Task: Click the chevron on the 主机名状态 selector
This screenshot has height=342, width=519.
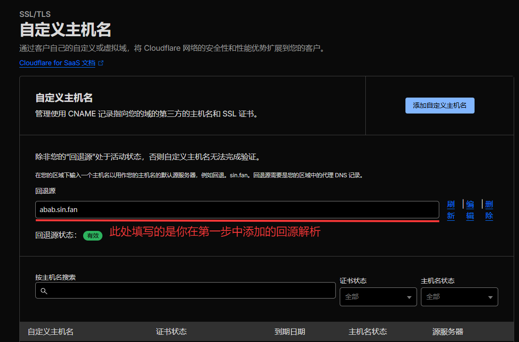Action: click(x=490, y=297)
